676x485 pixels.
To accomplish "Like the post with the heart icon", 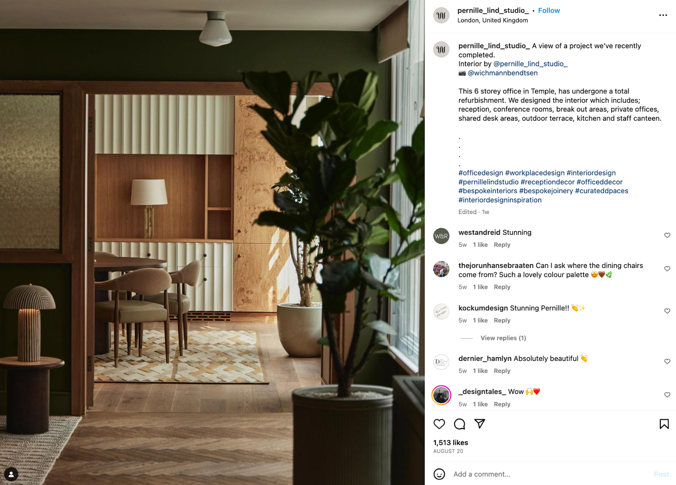I will point(439,424).
